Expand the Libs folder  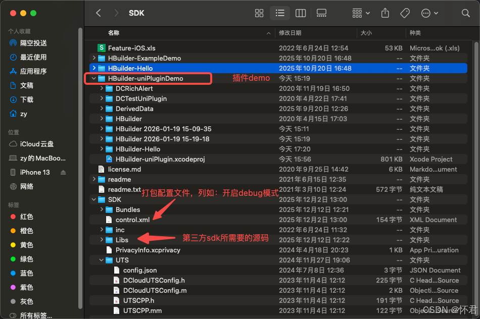tap(102, 239)
